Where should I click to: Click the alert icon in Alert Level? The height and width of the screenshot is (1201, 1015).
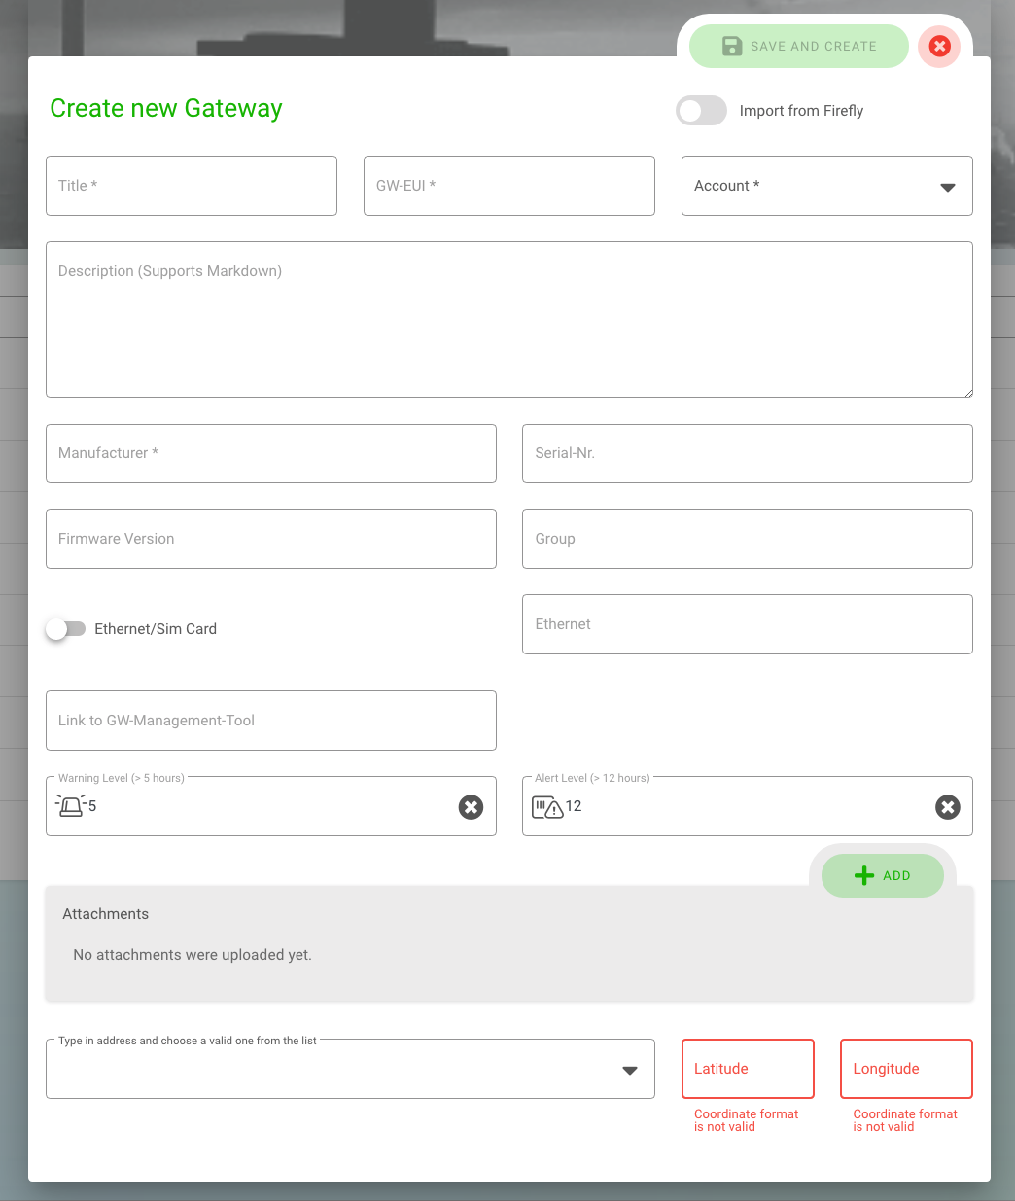(x=547, y=806)
